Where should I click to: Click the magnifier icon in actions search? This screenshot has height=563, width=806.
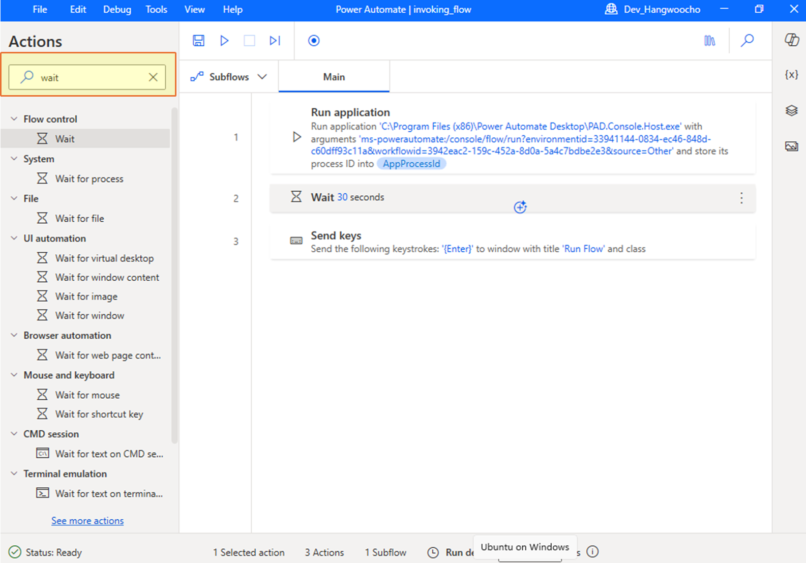point(27,77)
